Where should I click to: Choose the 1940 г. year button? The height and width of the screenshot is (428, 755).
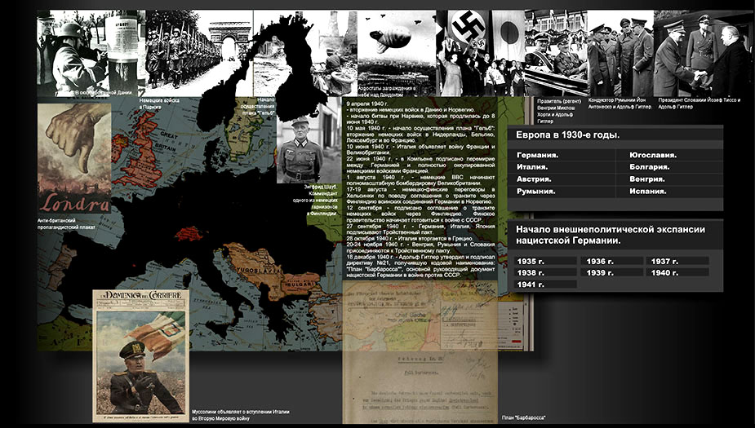pos(664,272)
